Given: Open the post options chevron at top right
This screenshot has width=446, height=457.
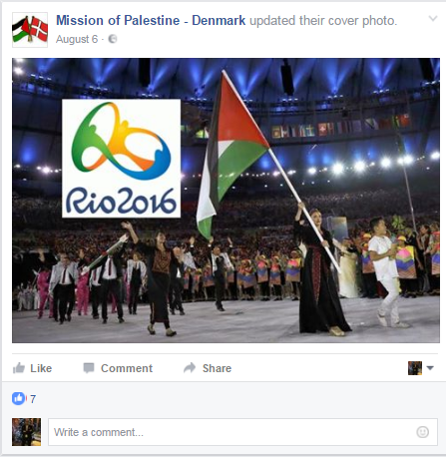Looking at the screenshot, I should coord(433,19).
